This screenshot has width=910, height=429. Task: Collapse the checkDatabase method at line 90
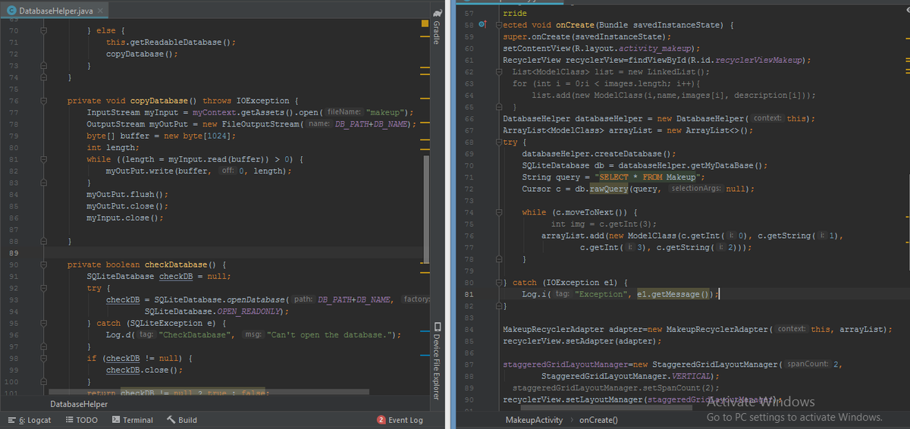pyautogui.click(x=45, y=265)
